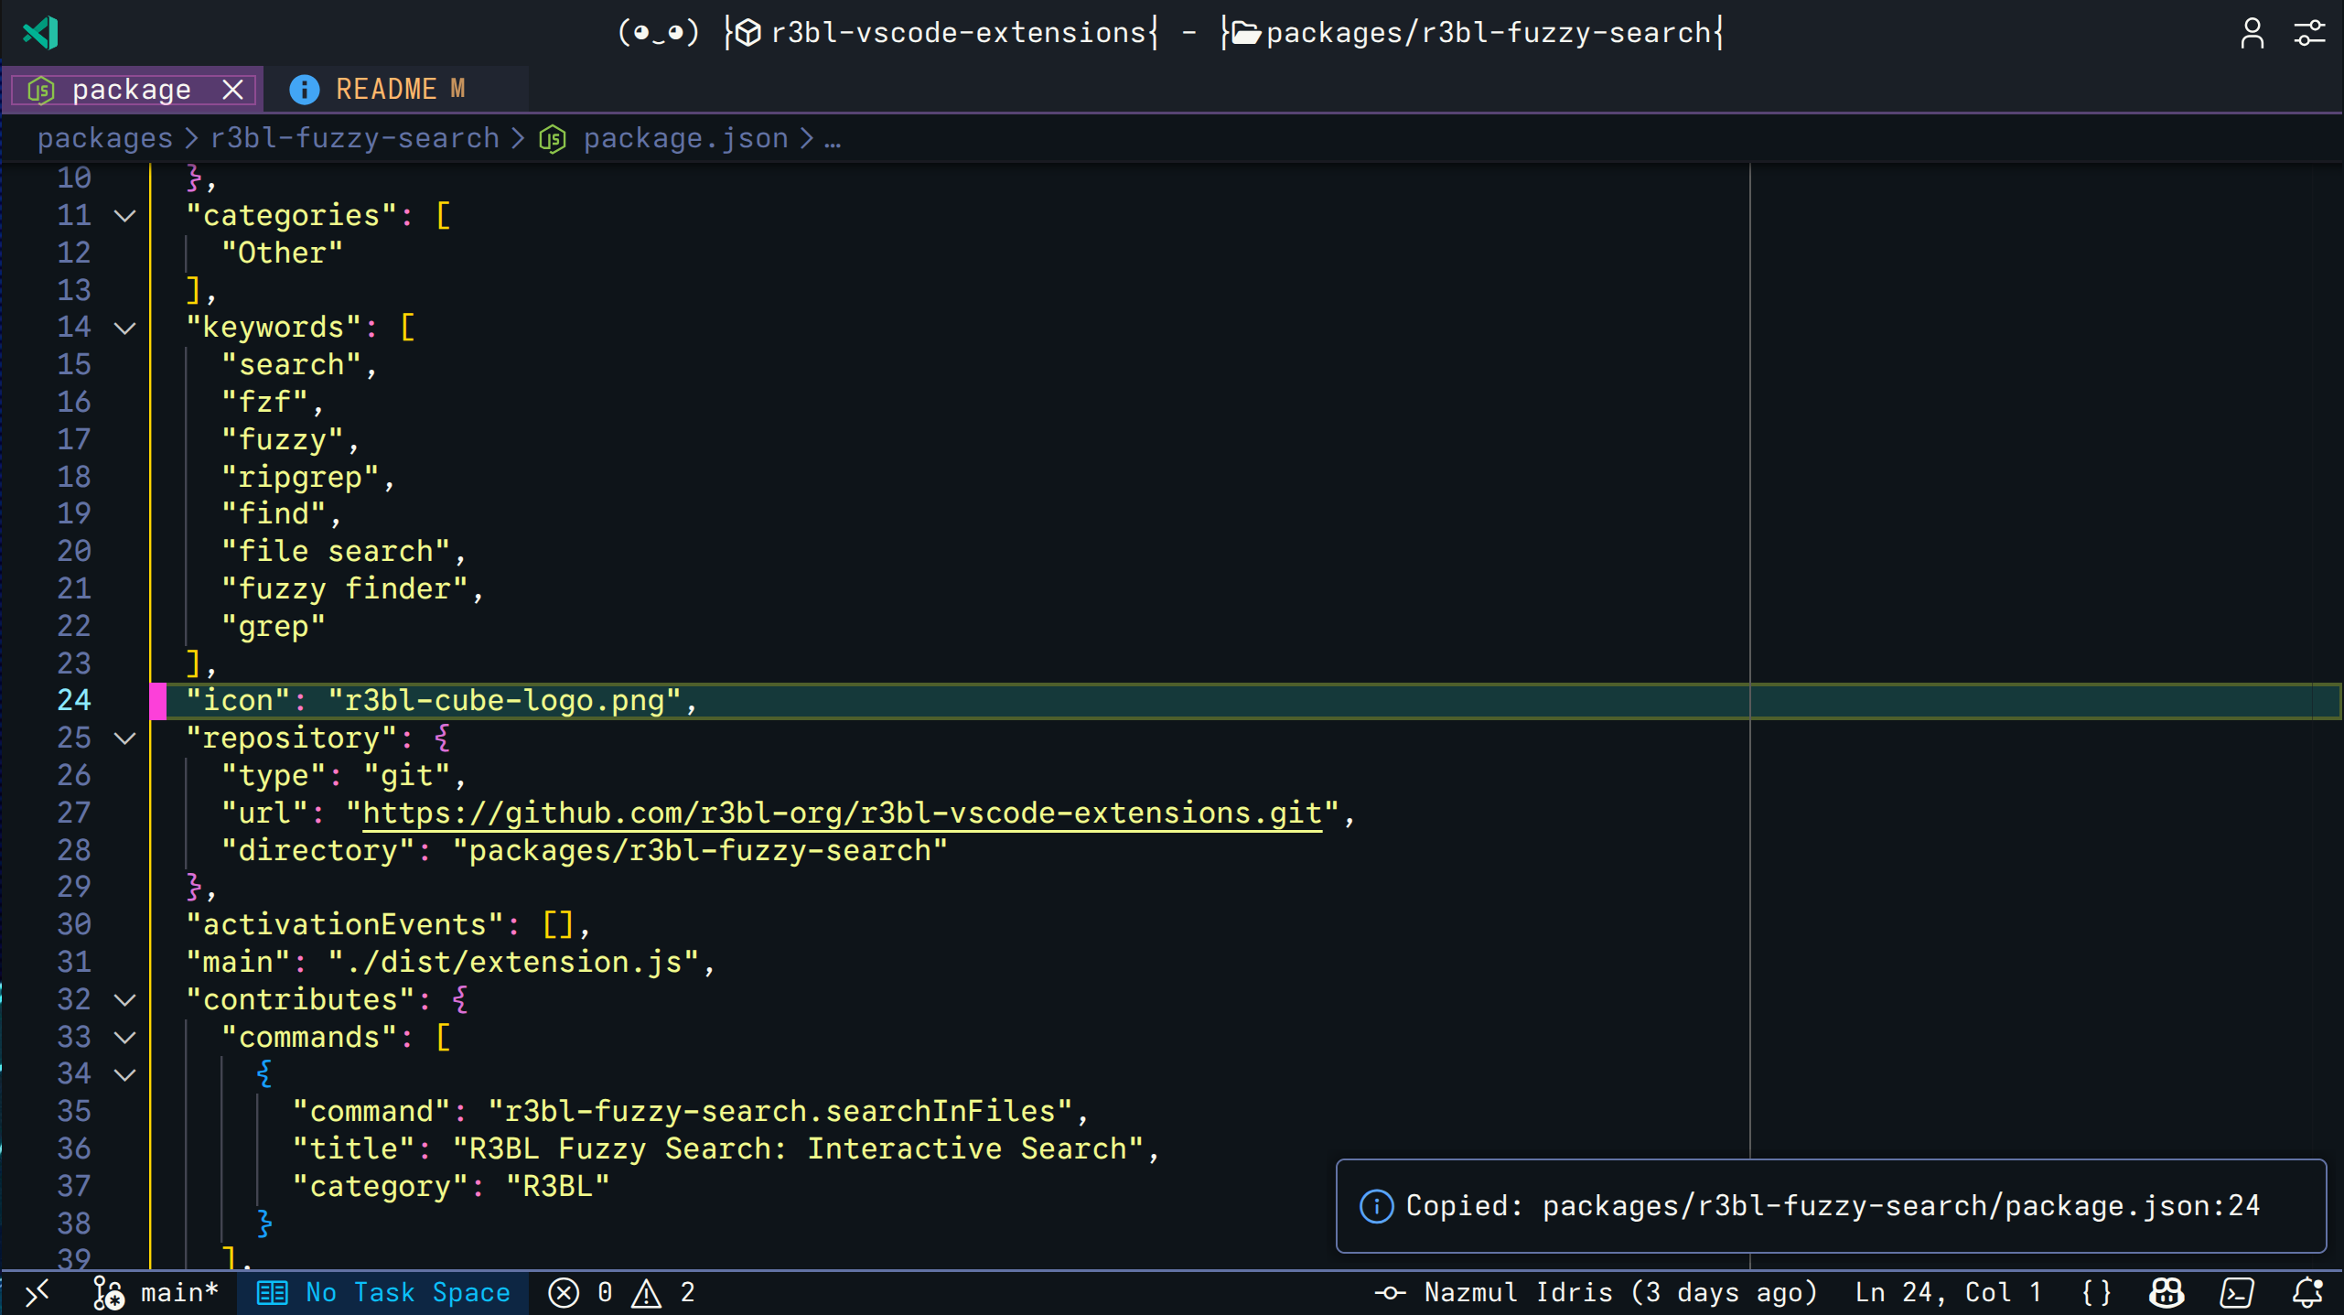Image resolution: width=2344 pixels, height=1315 pixels.
Task: Collapse the "keywords" array fold arrow
Action: 125,328
